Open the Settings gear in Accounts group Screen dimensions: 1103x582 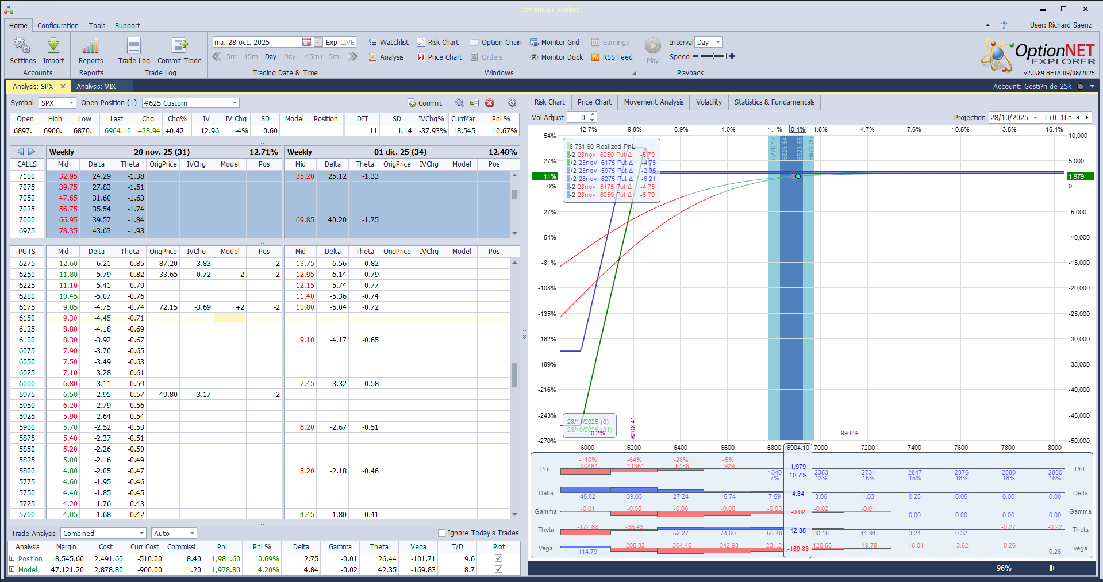[x=22, y=51]
